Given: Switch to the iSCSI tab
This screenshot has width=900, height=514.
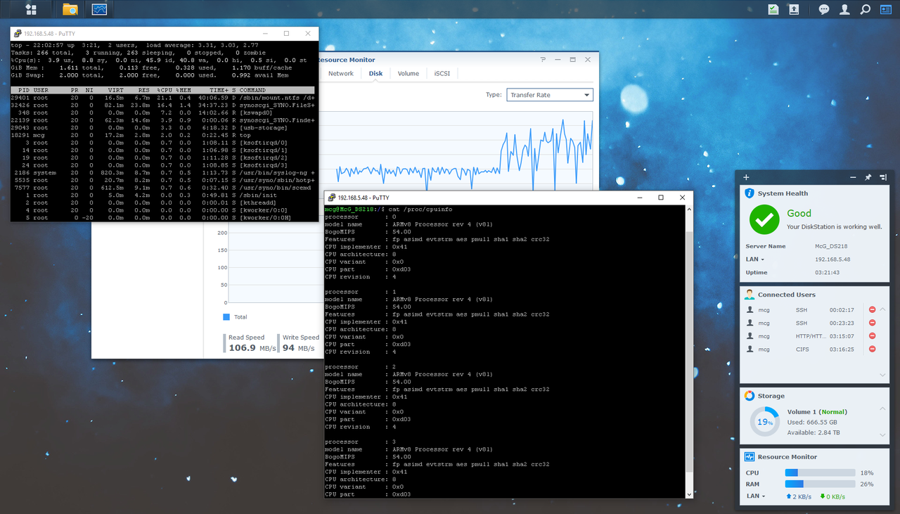Looking at the screenshot, I should tap(442, 72).
